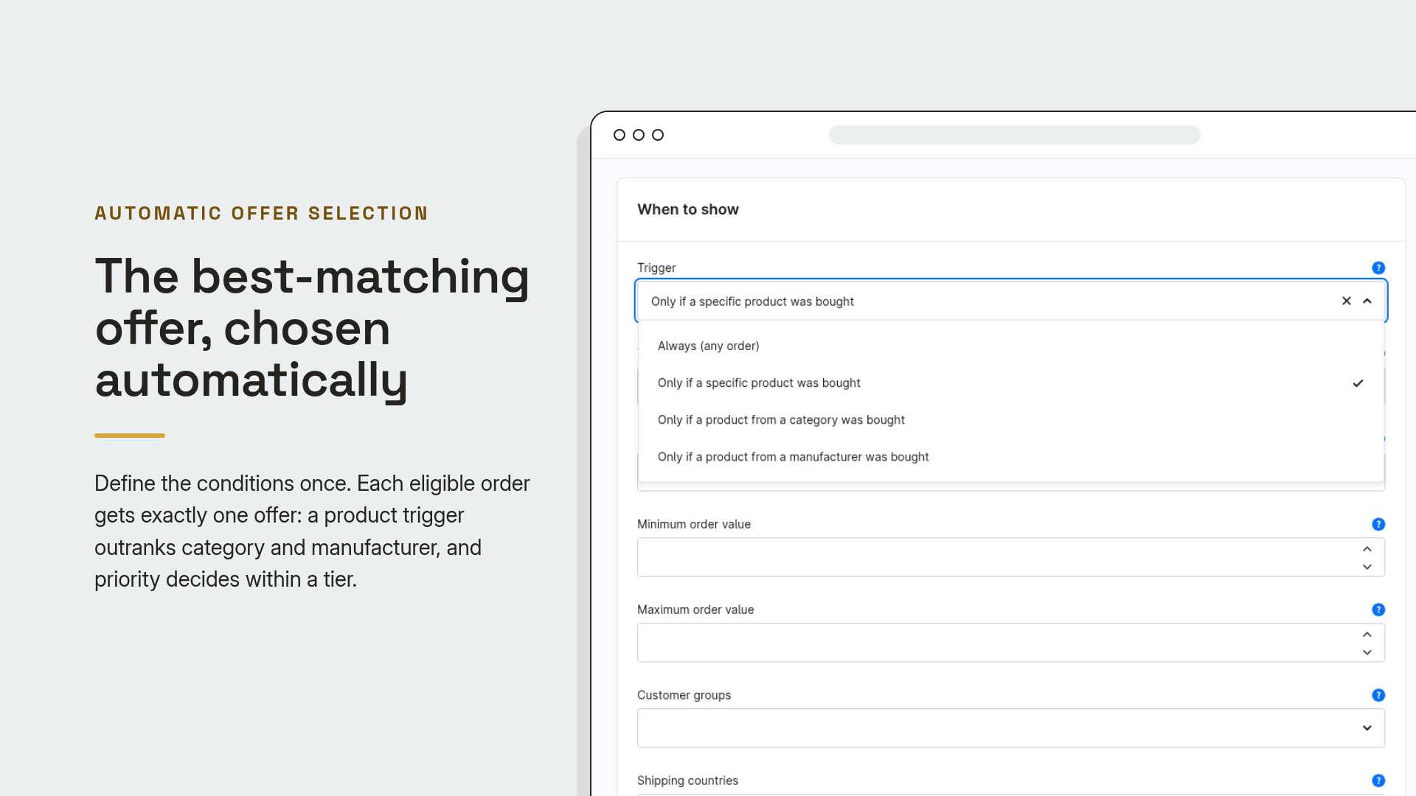1416x796 pixels.
Task: Clear the selected Trigger value
Action: pos(1346,301)
